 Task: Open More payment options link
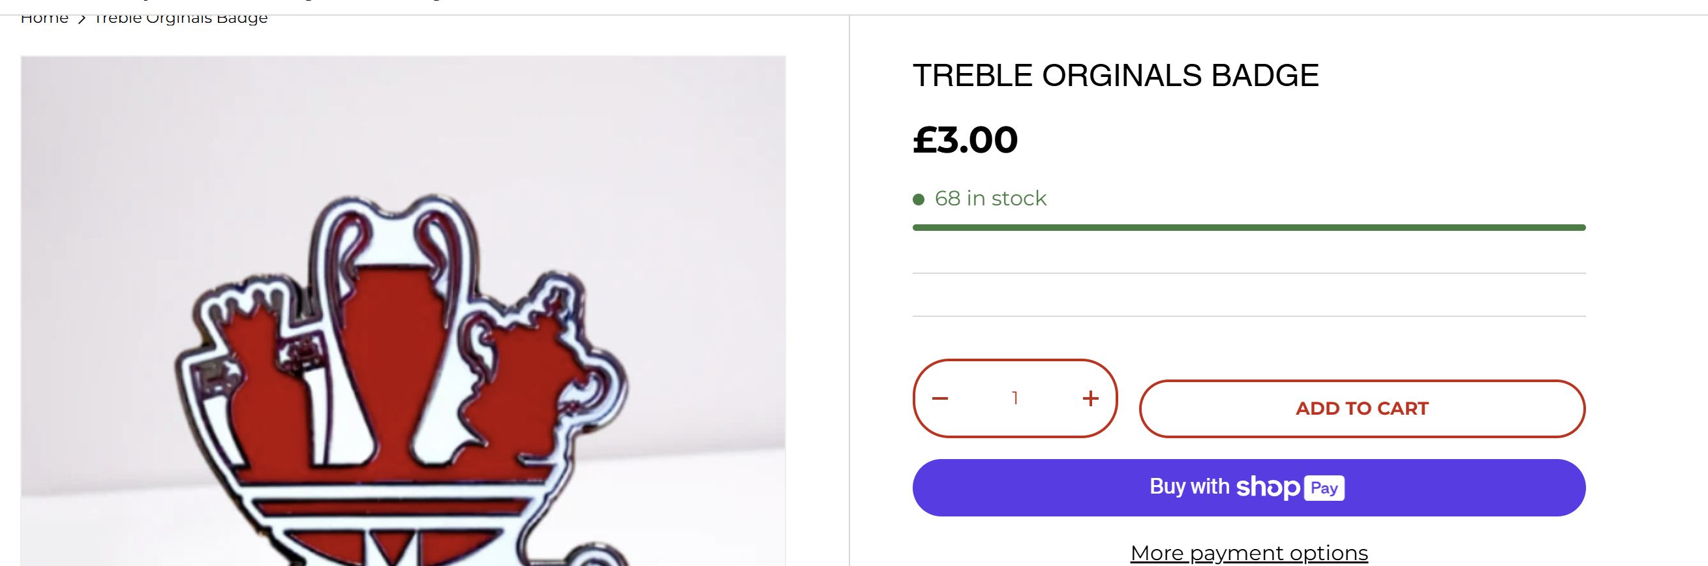(1249, 553)
